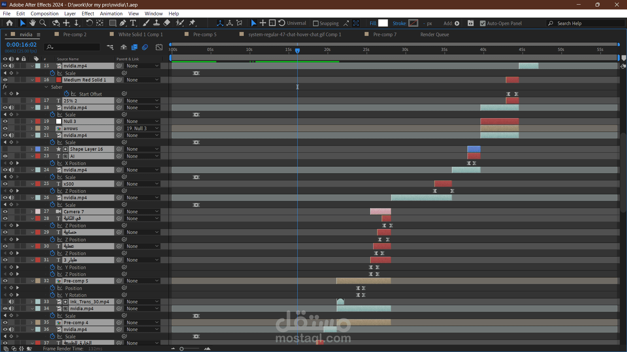Open the white Fill color swatch
The image size is (627, 352).
[383, 23]
